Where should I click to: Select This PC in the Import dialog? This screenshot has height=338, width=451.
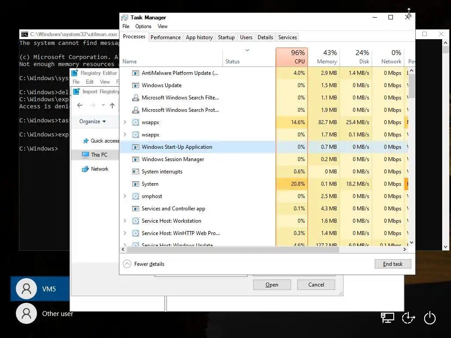tap(95, 155)
